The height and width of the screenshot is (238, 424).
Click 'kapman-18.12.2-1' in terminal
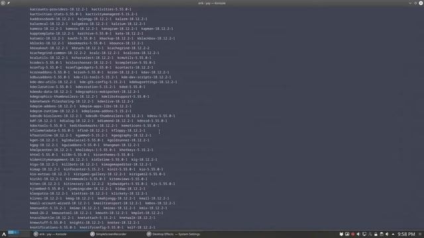157,28
